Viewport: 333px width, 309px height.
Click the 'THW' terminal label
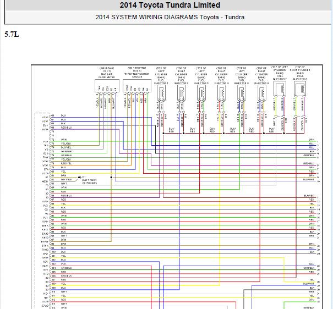pyautogui.click(x=46, y=157)
